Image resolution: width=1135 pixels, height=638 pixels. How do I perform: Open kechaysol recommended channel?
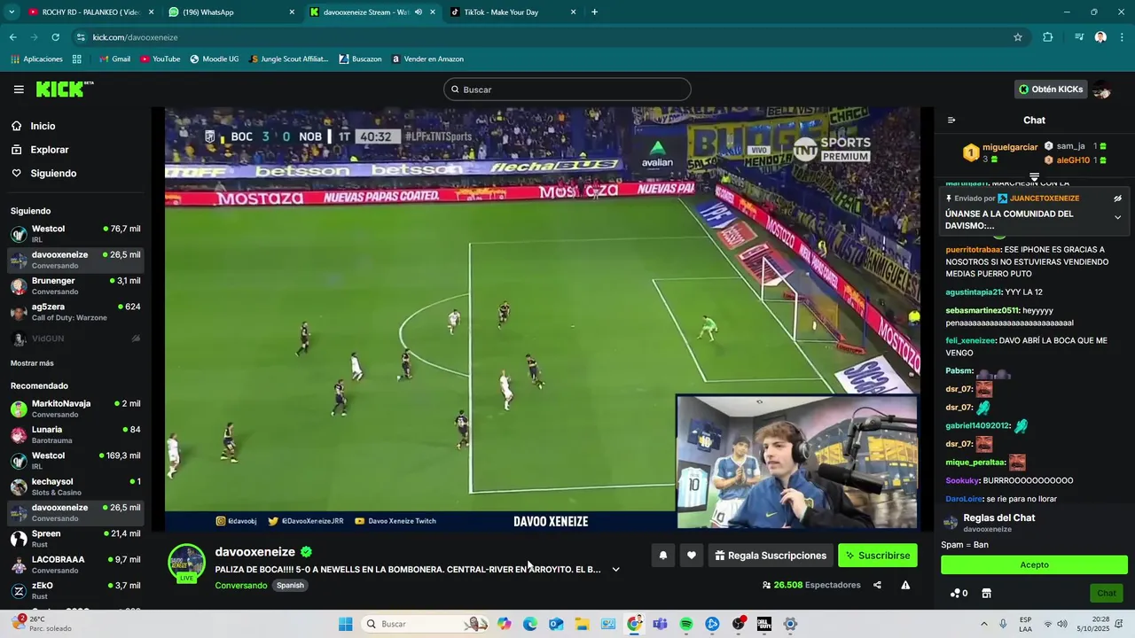[75, 486]
